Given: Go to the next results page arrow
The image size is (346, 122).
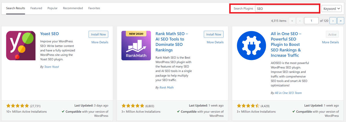Looking at the screenshot, I should click(x=333, y=21).
